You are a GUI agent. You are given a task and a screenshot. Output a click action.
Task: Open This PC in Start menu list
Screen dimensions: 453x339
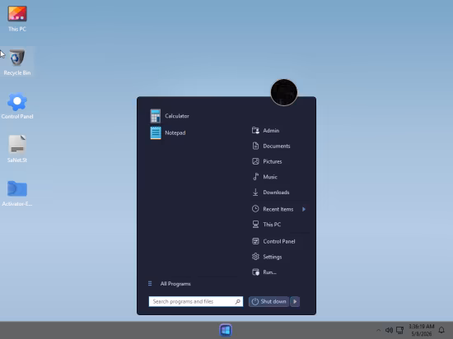[x=266, y=224]
